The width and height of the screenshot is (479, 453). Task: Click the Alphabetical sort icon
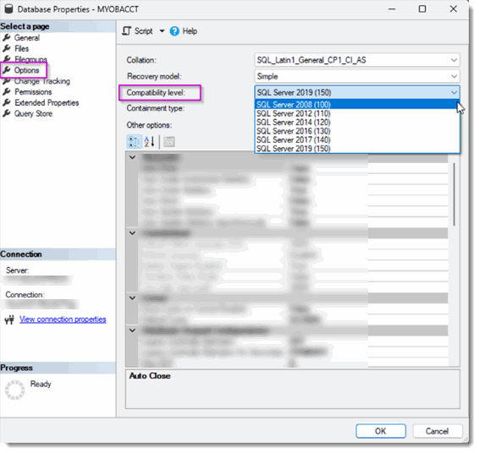(150, 142)
